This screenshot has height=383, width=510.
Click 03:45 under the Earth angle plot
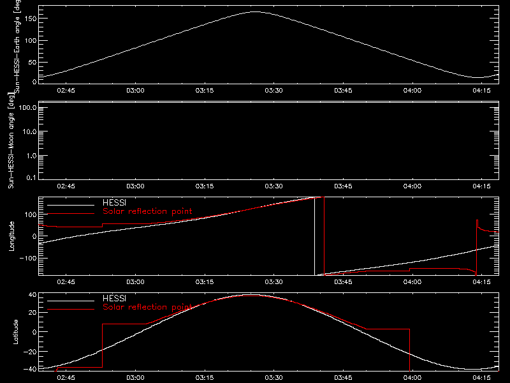[x=343, y=91]
